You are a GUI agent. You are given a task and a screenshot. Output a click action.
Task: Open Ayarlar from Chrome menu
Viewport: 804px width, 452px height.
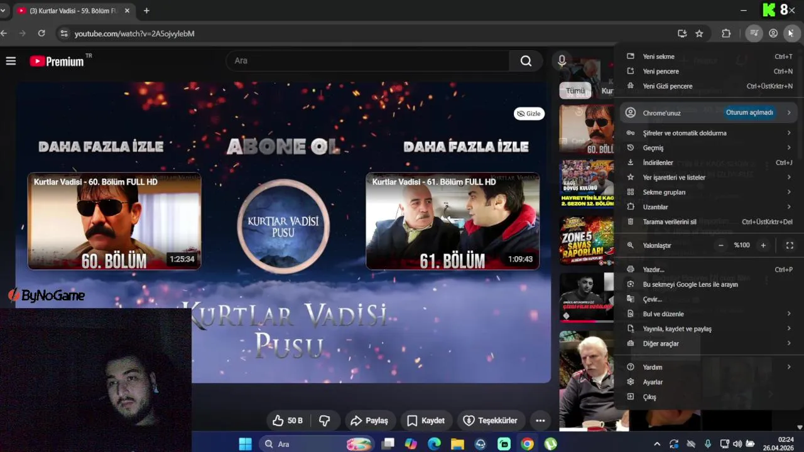point(709,382)
